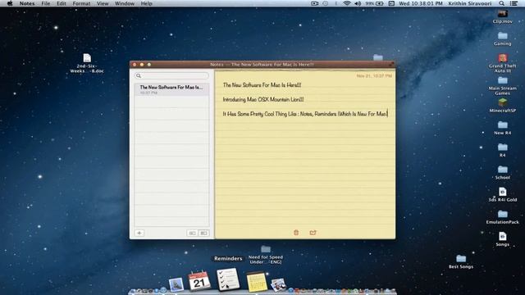Open the Edit menu
This screenshot has width=525, height=295.
[62, 3]
